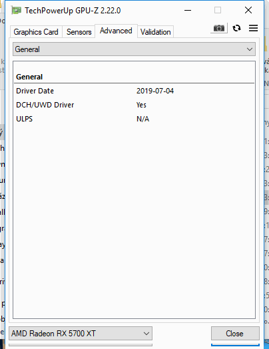
Task: Select the Driver Date row label
Action: pyautogui.click(x=35, y=91)
